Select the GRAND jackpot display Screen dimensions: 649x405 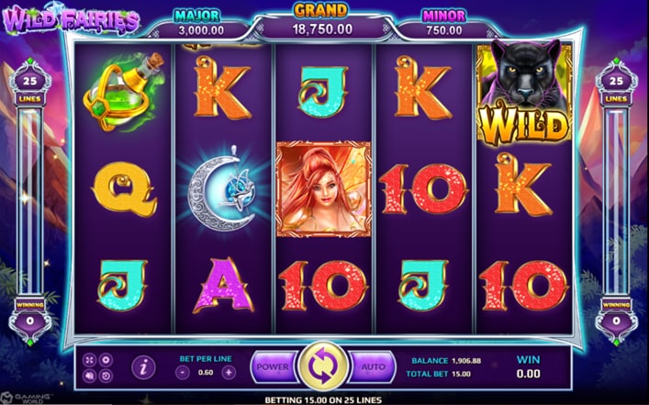pyautogui.click(x=322, y=21)
